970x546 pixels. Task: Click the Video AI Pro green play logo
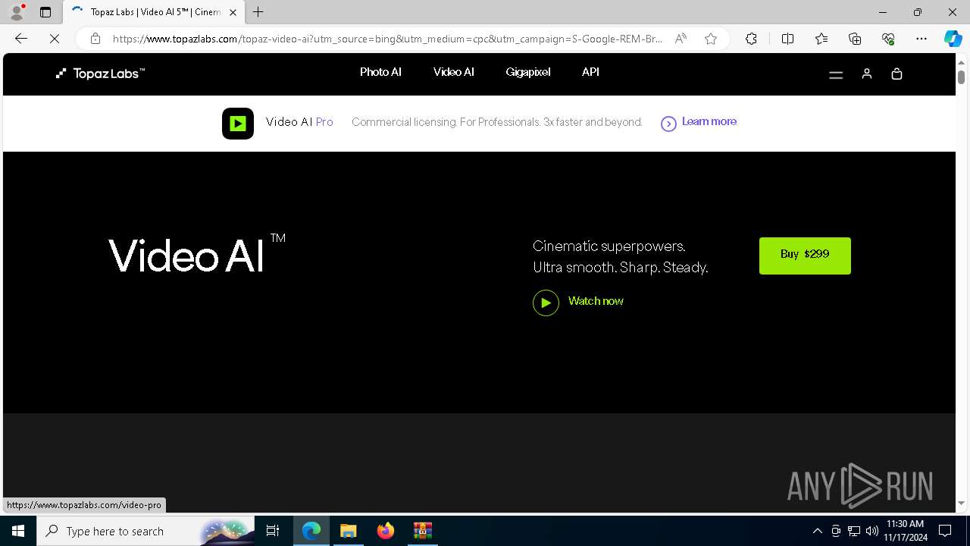point(238,124)
